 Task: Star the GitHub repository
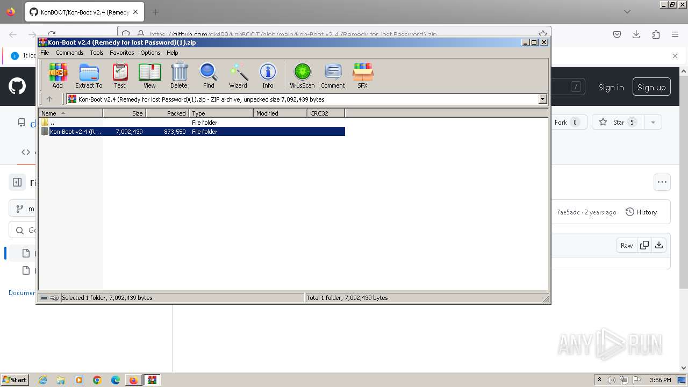click(x=619, y=122)
